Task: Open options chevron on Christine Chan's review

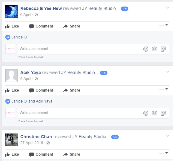Action: (x=168, y=136)
